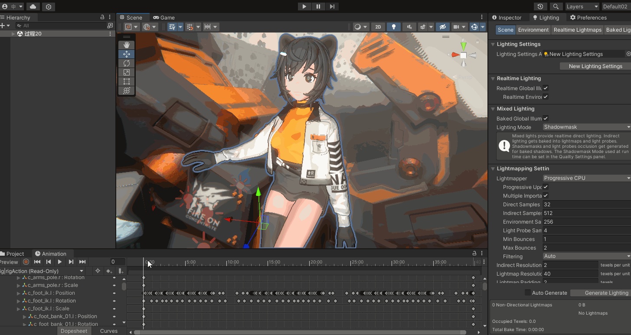The height and width of the screenshot is (335, 631).
Task: Select the Hand (view) tool
Action: click(x=127, y=45)
